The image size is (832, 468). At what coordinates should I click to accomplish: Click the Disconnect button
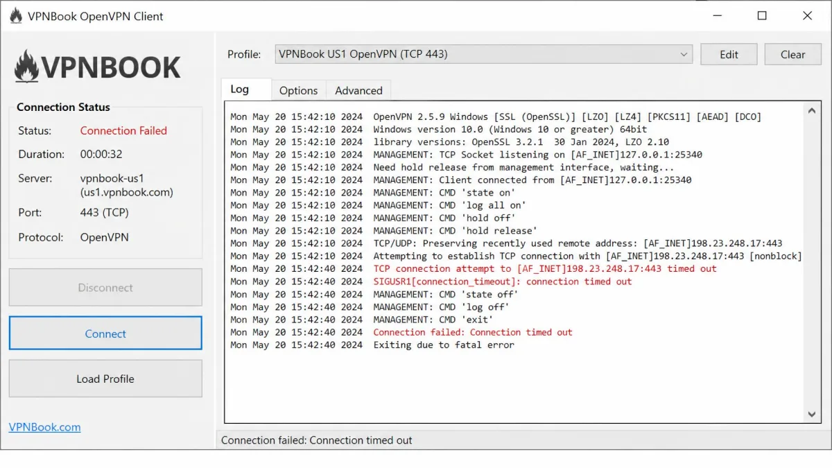105,288
